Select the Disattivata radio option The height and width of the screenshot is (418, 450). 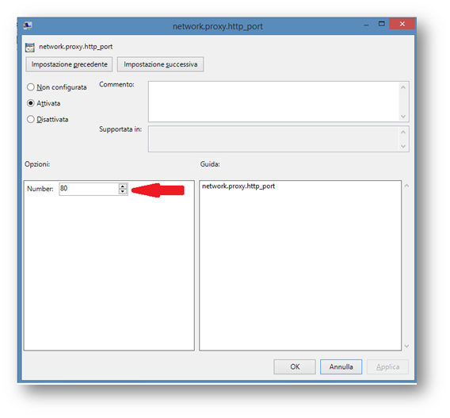click(x=31, y=119)
